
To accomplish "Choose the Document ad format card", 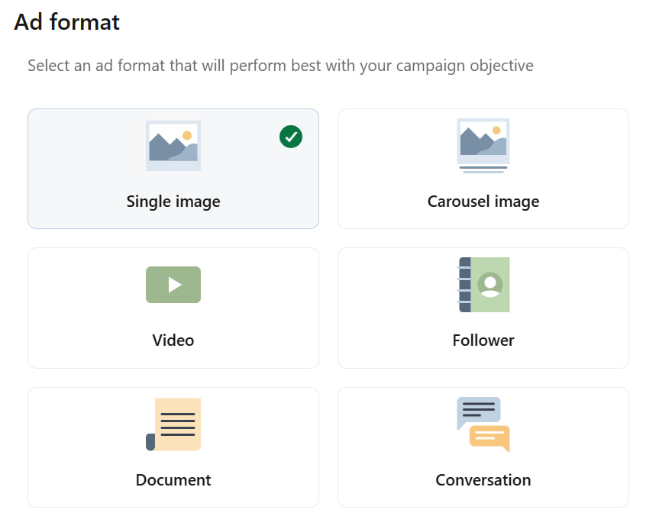I will (x=173, y=447).
